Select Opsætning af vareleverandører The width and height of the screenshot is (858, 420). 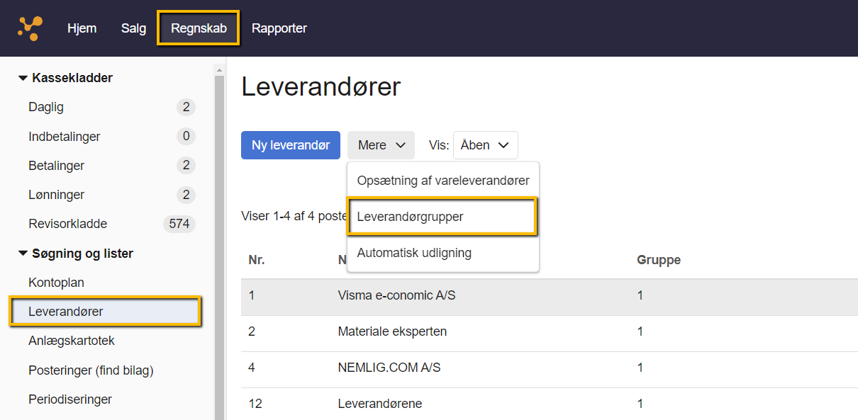442,180
